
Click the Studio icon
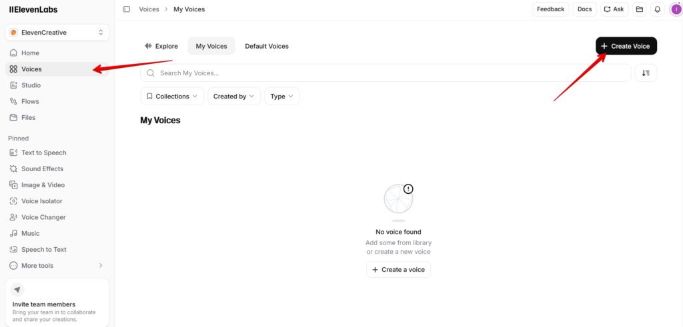13,85
